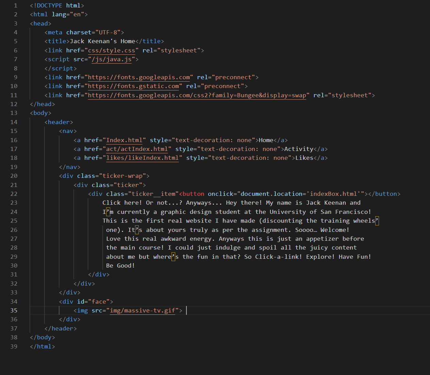430x375 pixels.
Task: Click rel="stylesheet" on line 6
Action: tap(171, 50)
